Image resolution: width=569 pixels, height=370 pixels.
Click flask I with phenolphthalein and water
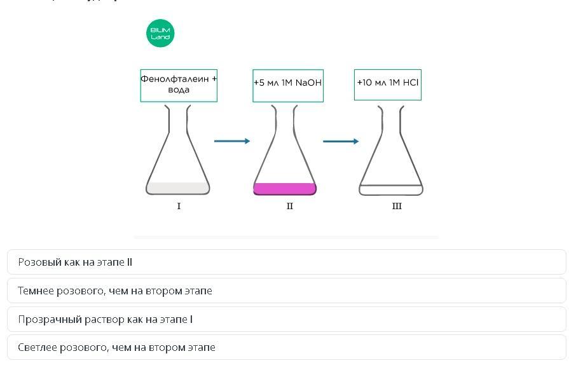(x=178, y=159)
